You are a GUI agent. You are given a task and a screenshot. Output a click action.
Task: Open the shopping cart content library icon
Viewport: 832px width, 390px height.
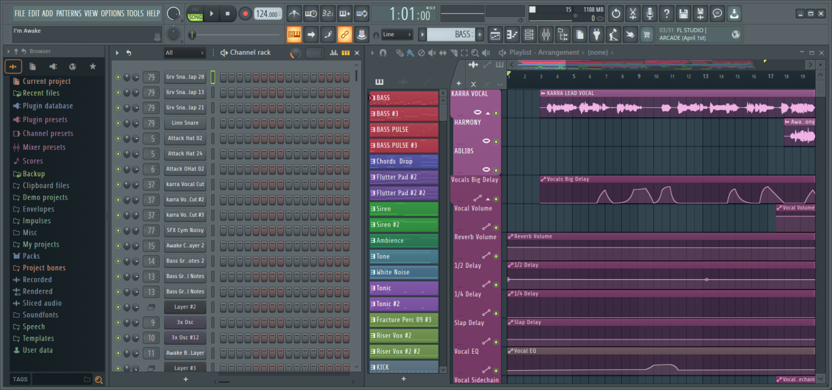tap(647, 35)
